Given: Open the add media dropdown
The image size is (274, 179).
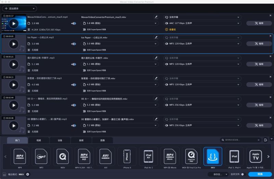Looking at the screenshot, I should [x=20, y=8].
